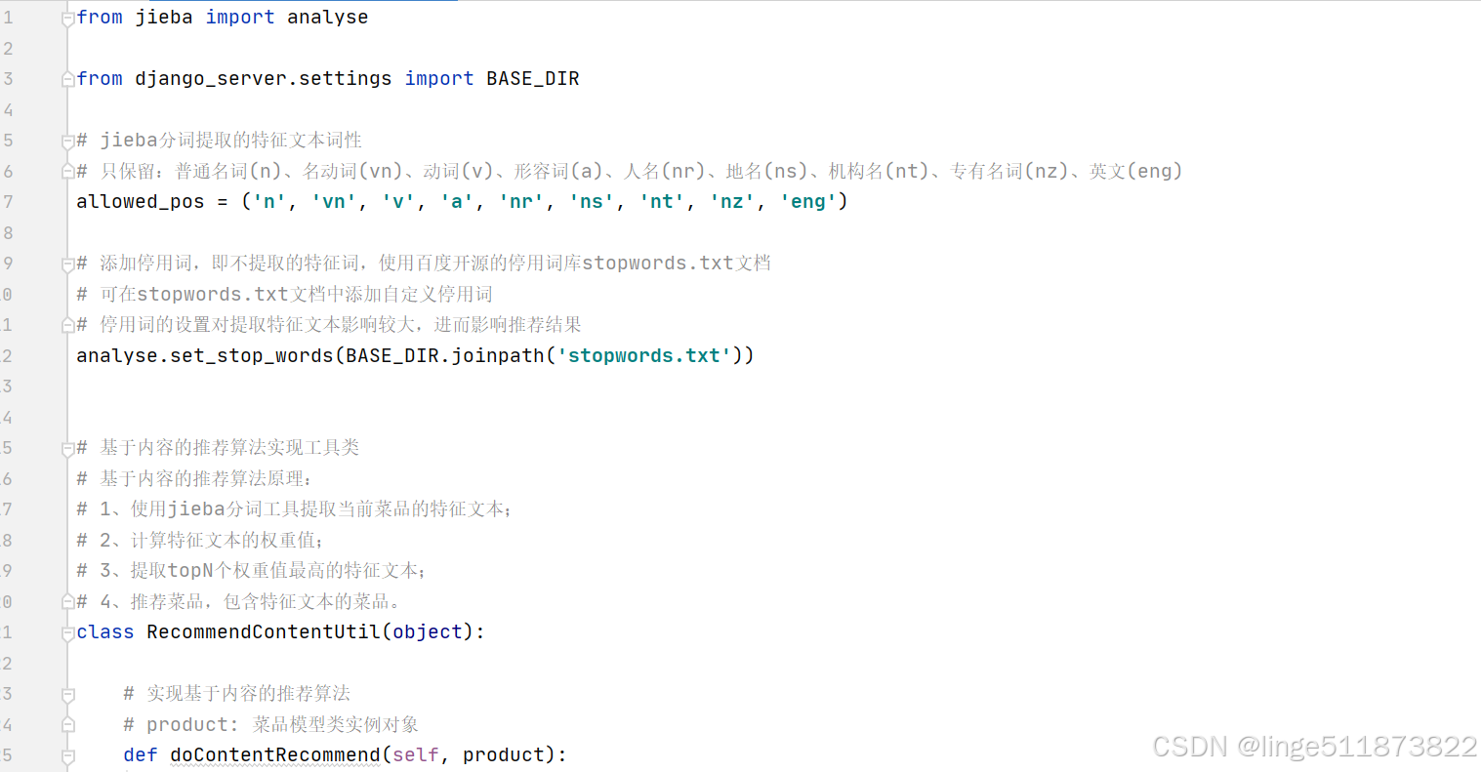Click 'object' in the class definition
The width and height of the screenshot is (1481, 772).
(428, 631)
